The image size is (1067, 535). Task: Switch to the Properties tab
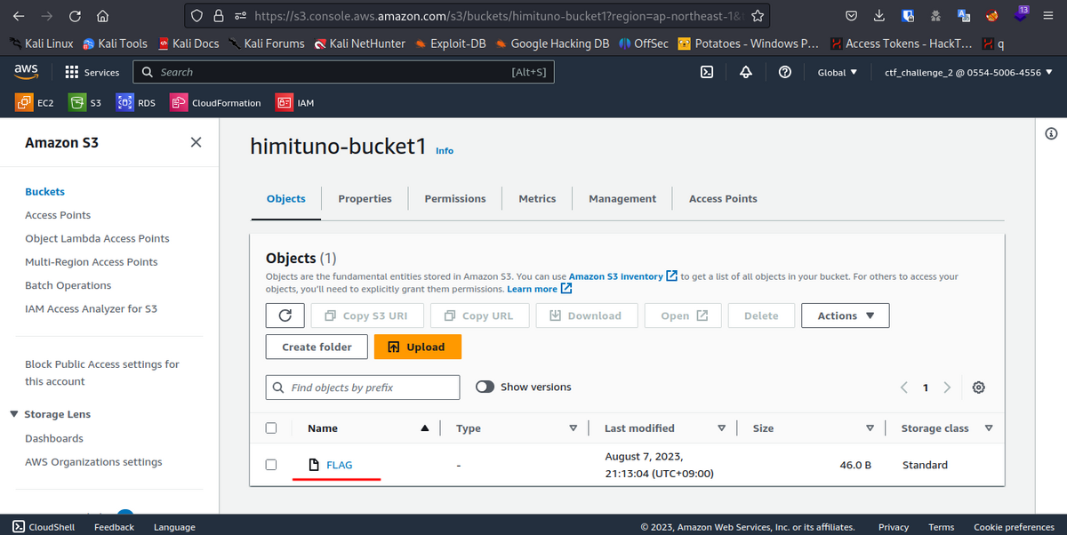coord(365,199)
